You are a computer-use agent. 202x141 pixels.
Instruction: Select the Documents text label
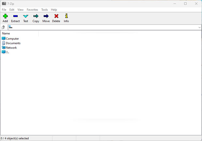point(13,43)
